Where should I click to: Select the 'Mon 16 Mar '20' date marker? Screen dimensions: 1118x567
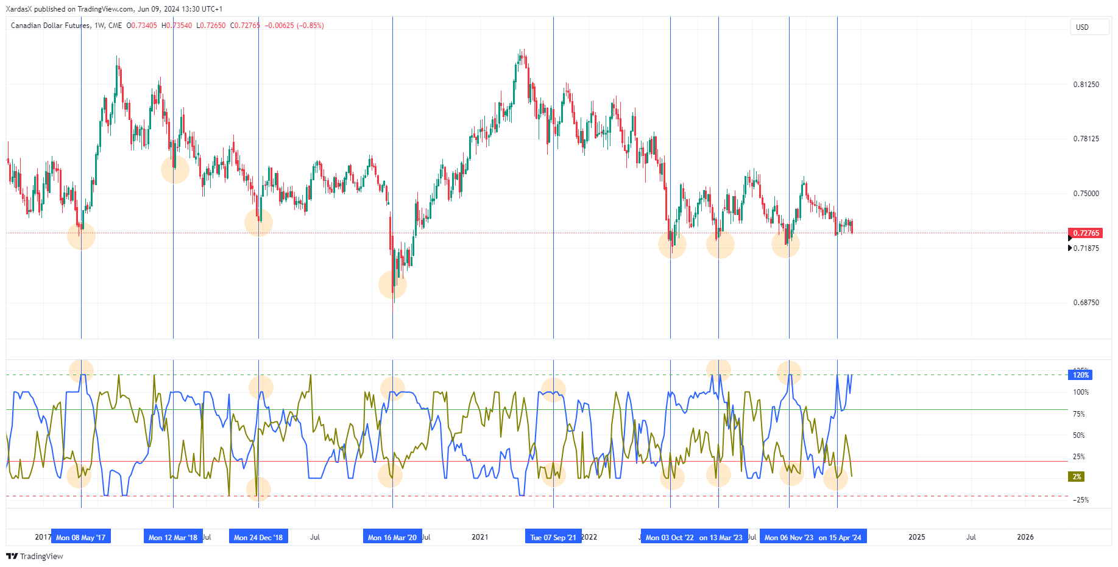(392, 537)
